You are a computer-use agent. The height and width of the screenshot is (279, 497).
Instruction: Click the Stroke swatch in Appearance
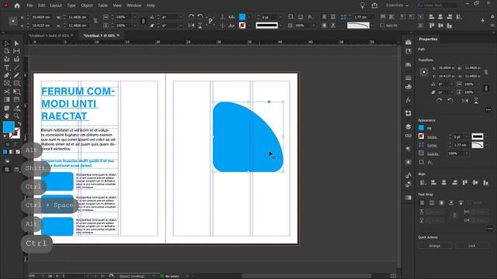pos(421,136)
